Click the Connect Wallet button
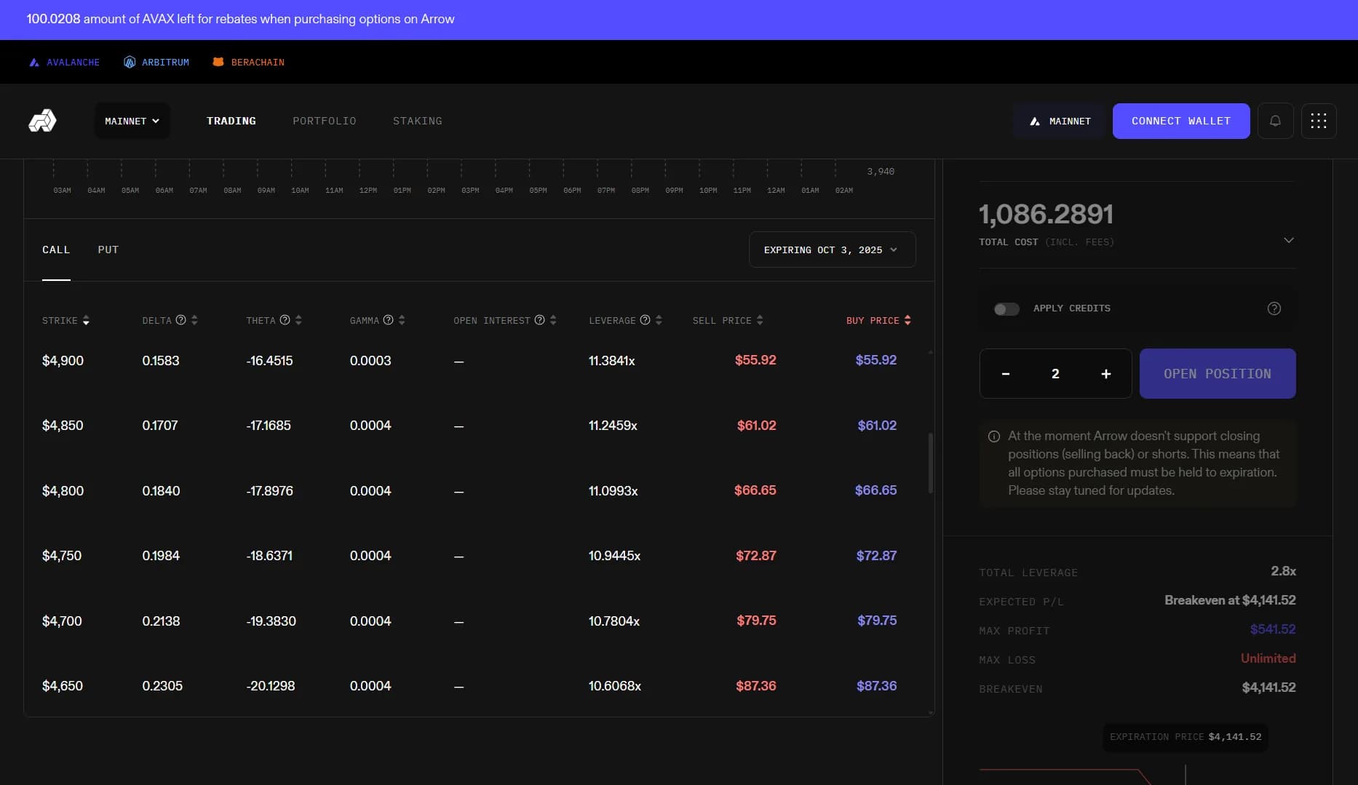This screenshot has height=785, width=1358. pyautogui.click(x=1181, y=121)
